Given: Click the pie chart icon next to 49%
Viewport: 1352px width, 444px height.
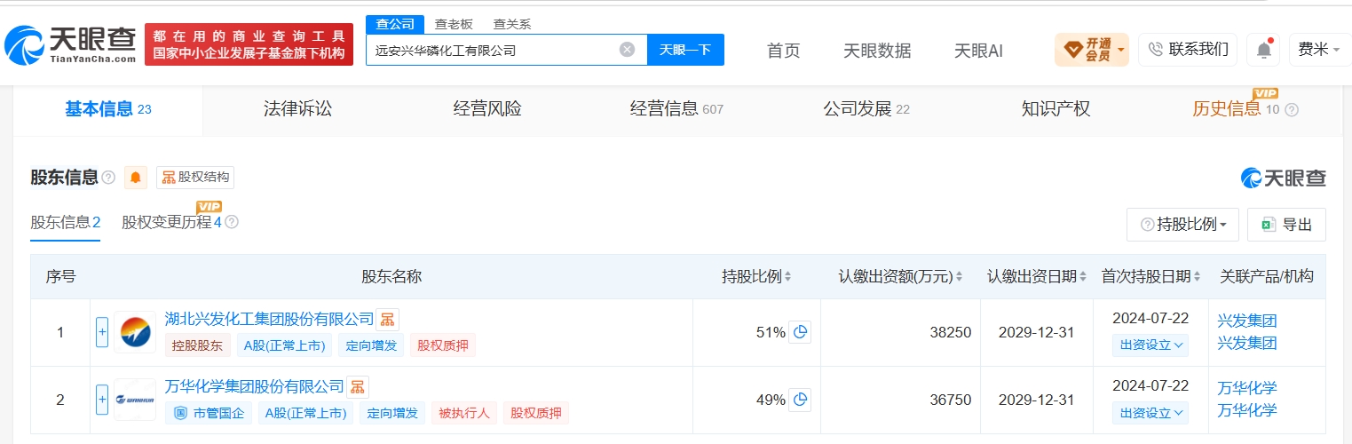Looking at the screenshot, I should (800, 400).
